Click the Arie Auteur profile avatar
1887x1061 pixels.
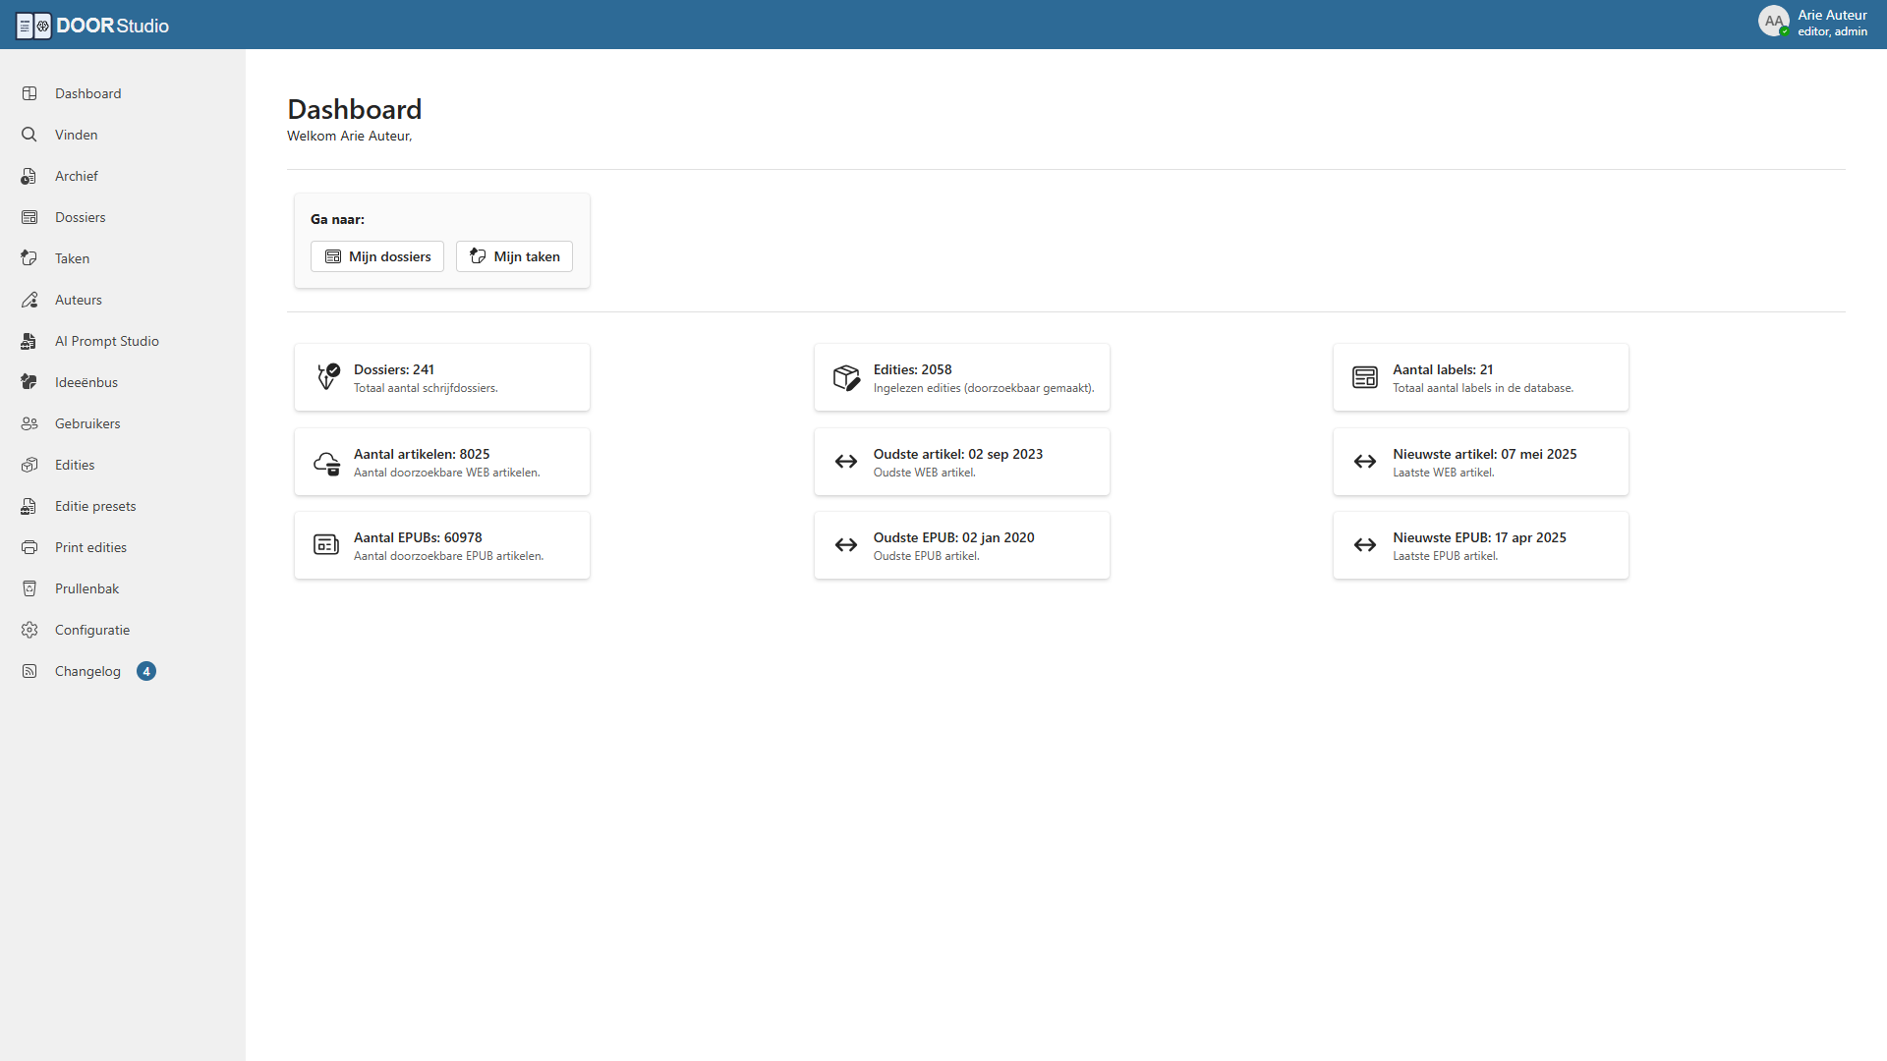point(1775,20)
